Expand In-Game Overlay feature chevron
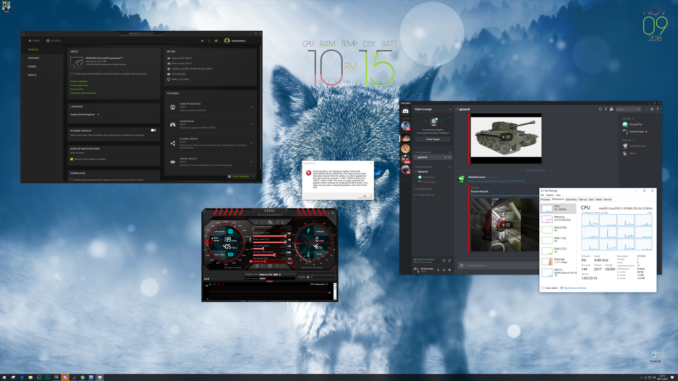The height and width of the screenshot is (381, 678). tap(251, 143)
